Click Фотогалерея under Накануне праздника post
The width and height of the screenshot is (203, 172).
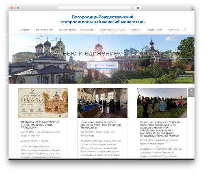click(x=157, y=144)
